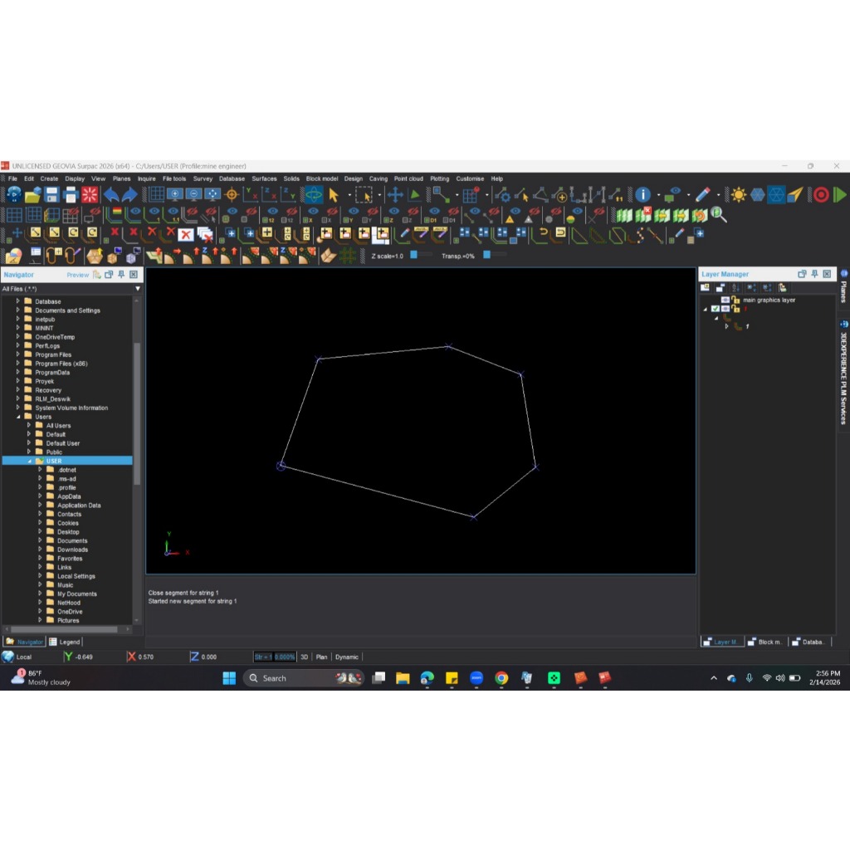
Task: Select the yellow arrow Select tool
Action: [x=334, y=194]
